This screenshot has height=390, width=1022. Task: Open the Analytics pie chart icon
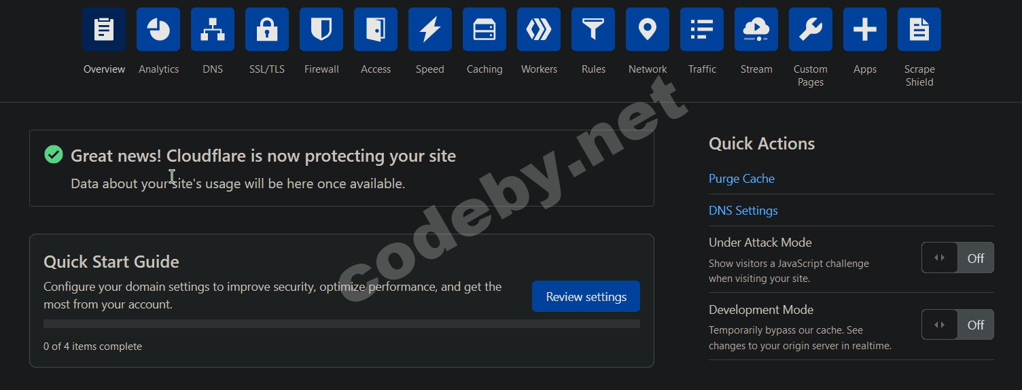click(158, 29)
